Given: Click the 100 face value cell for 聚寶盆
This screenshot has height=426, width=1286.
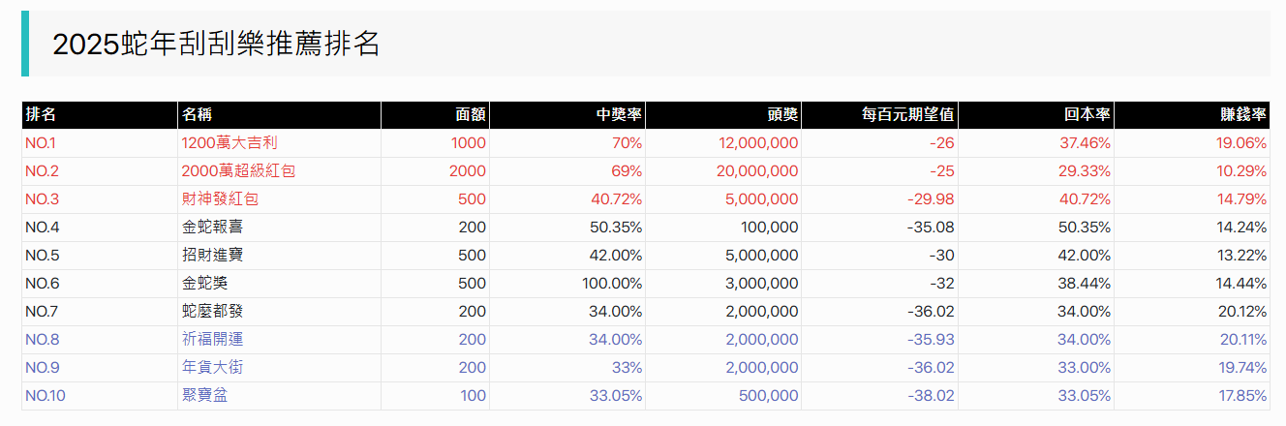Looking at the screenshot, I should tap(435, 396).
